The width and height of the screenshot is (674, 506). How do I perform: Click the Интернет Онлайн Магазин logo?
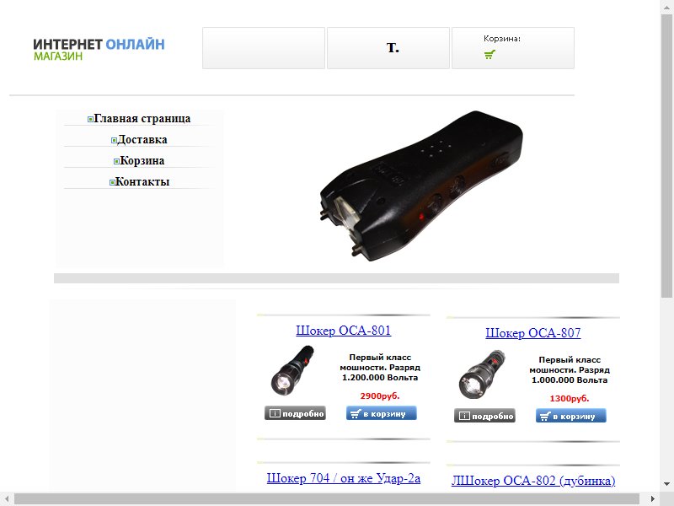coord(99,50)
